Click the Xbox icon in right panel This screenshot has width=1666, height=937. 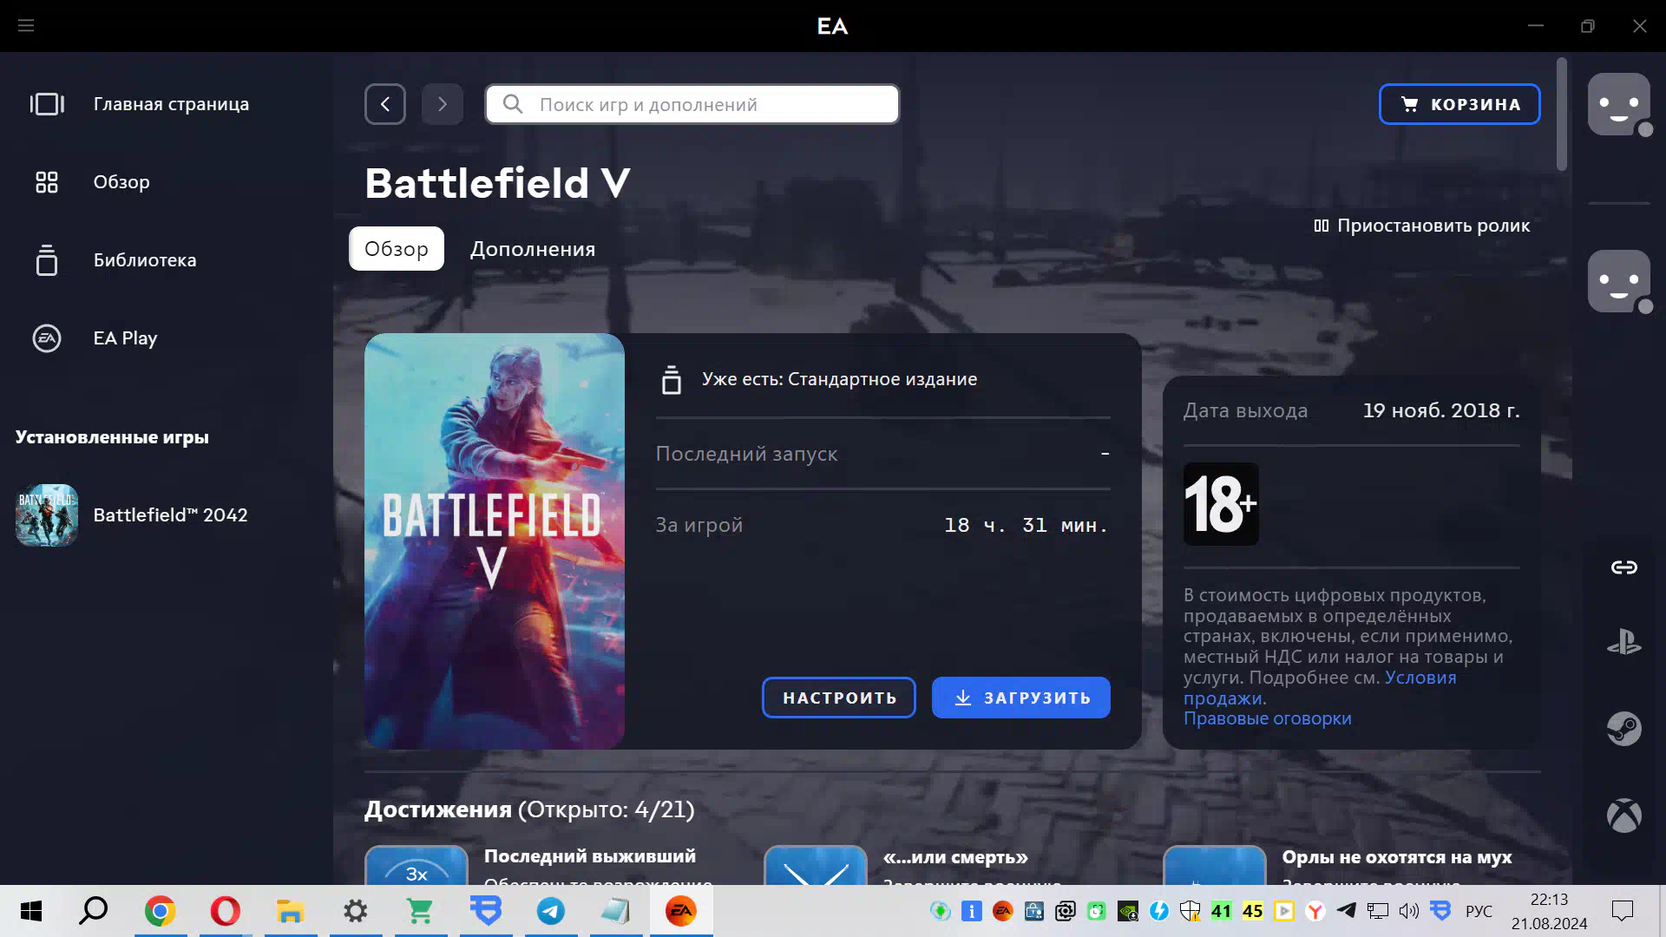(1624, 816)
